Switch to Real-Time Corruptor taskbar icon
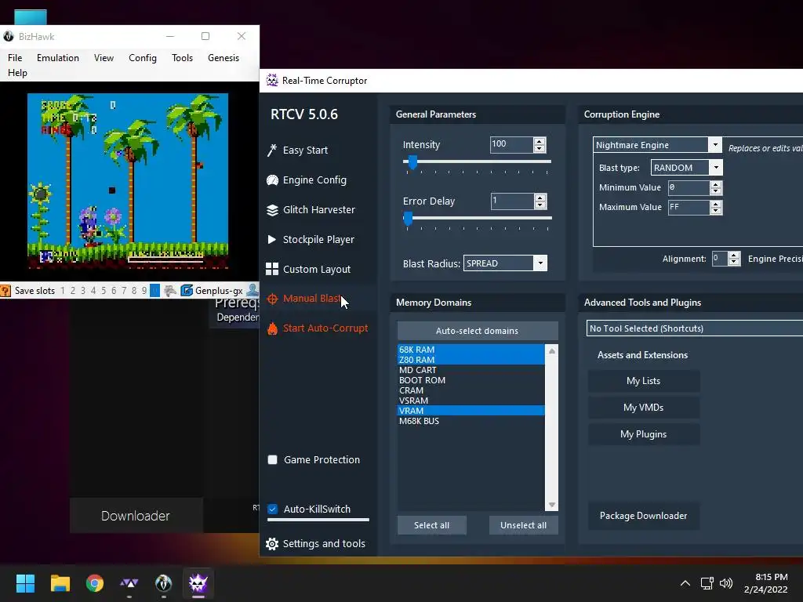 pos(198,583)
